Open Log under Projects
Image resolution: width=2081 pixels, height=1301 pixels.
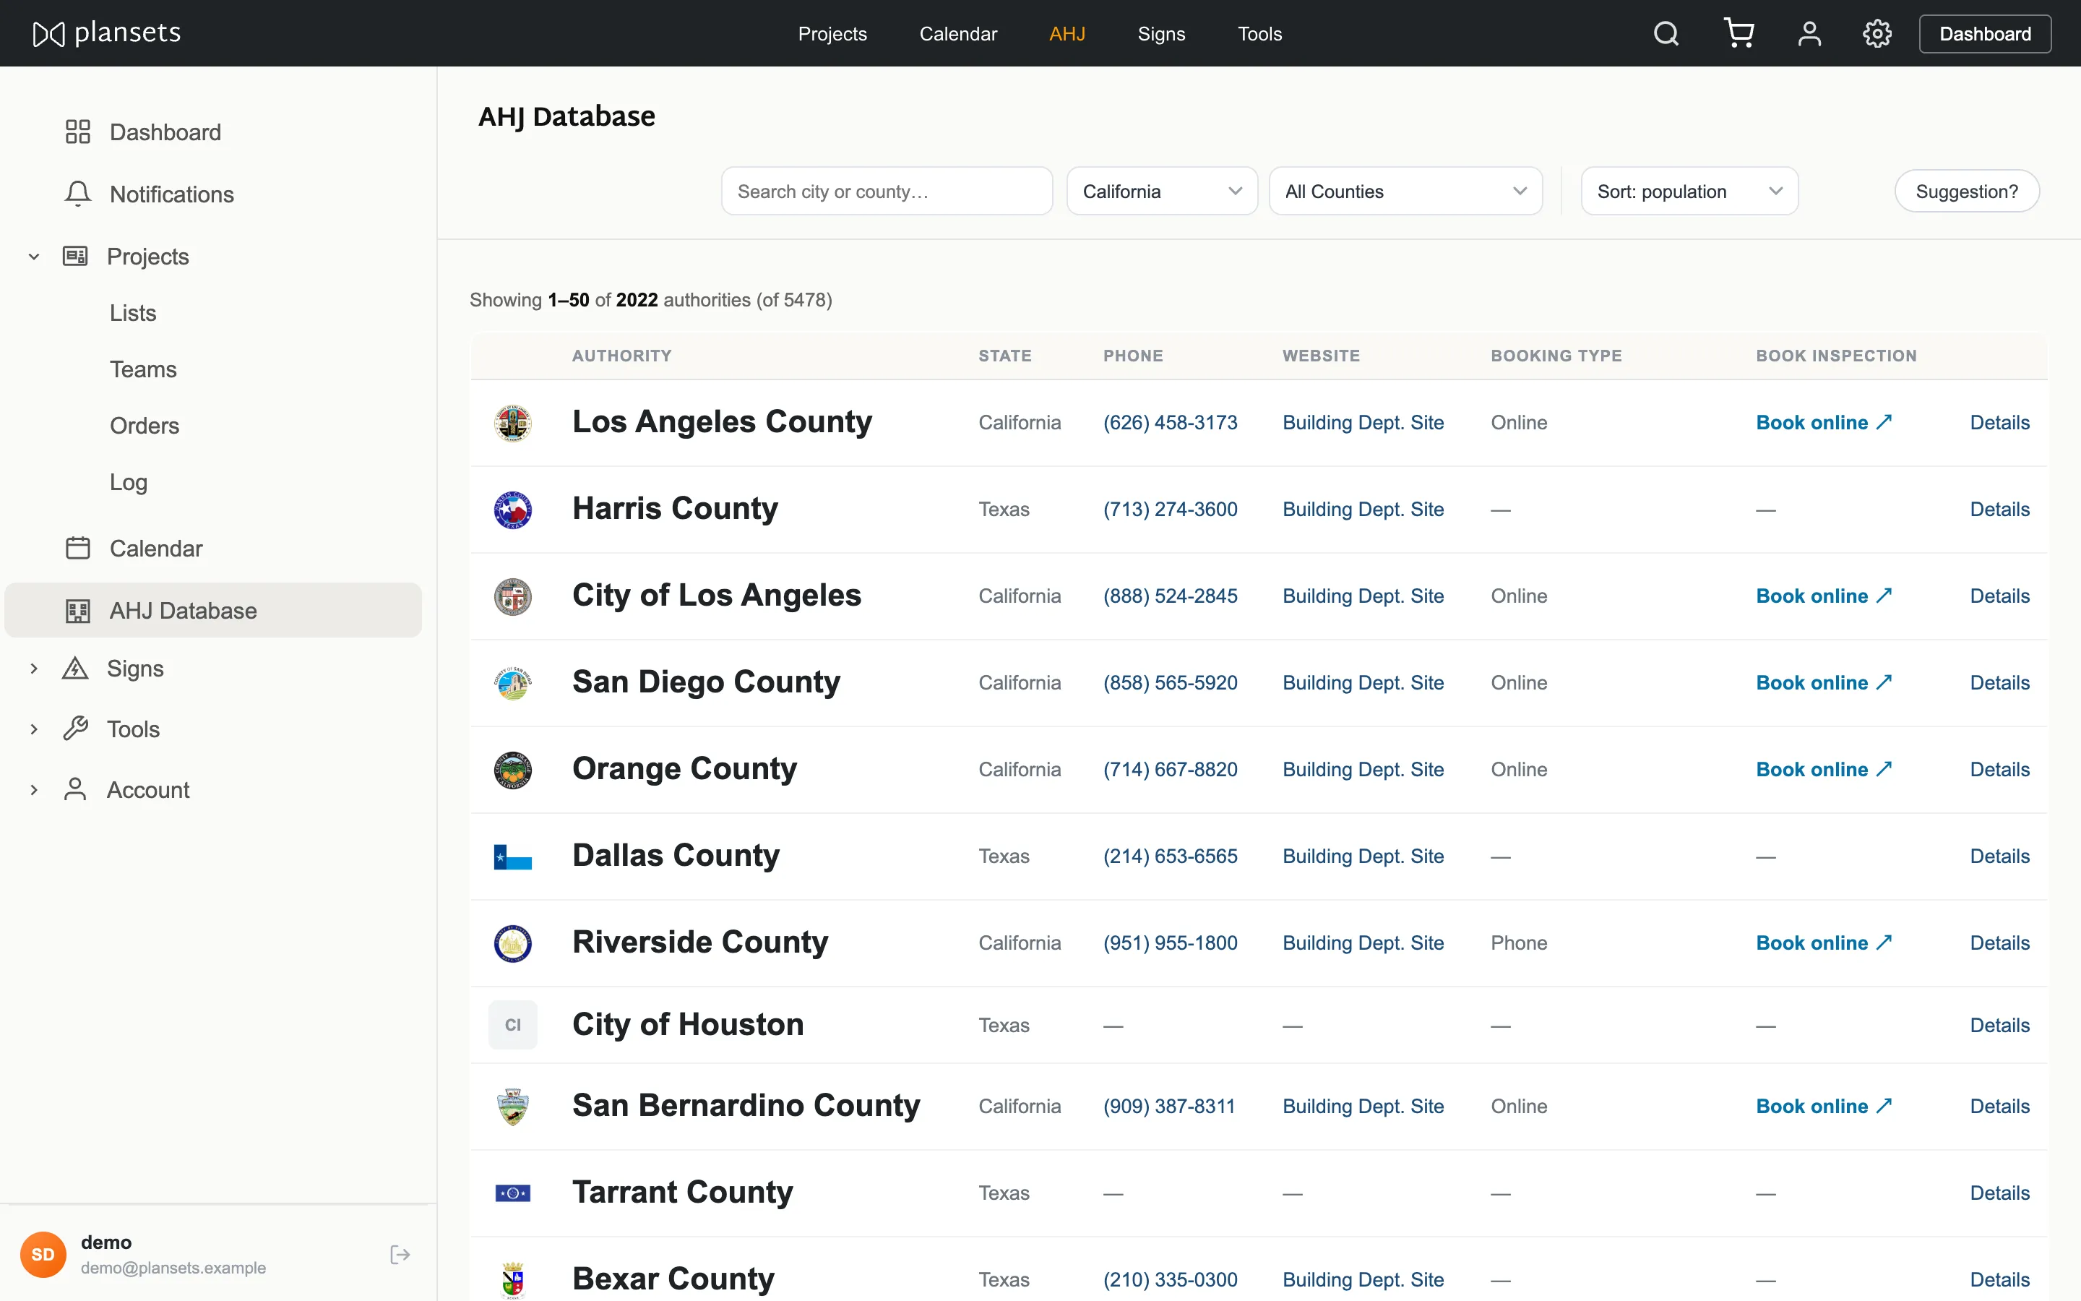point(128,482)
